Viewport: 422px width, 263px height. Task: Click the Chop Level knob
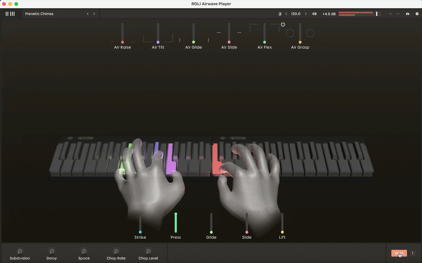click(x=148, y=251)
